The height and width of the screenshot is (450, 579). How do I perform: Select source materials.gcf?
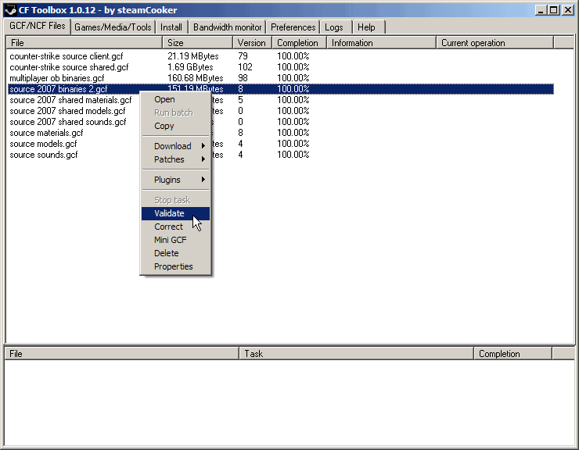pos(46,133)
